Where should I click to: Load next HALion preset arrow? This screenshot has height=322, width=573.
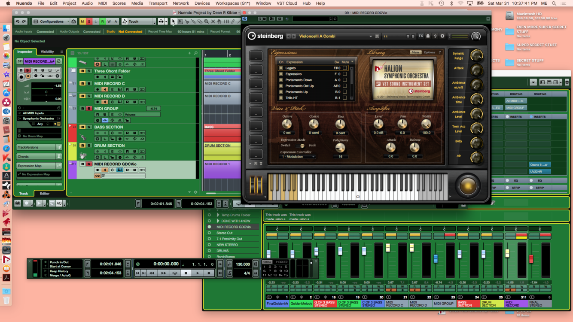294,36
